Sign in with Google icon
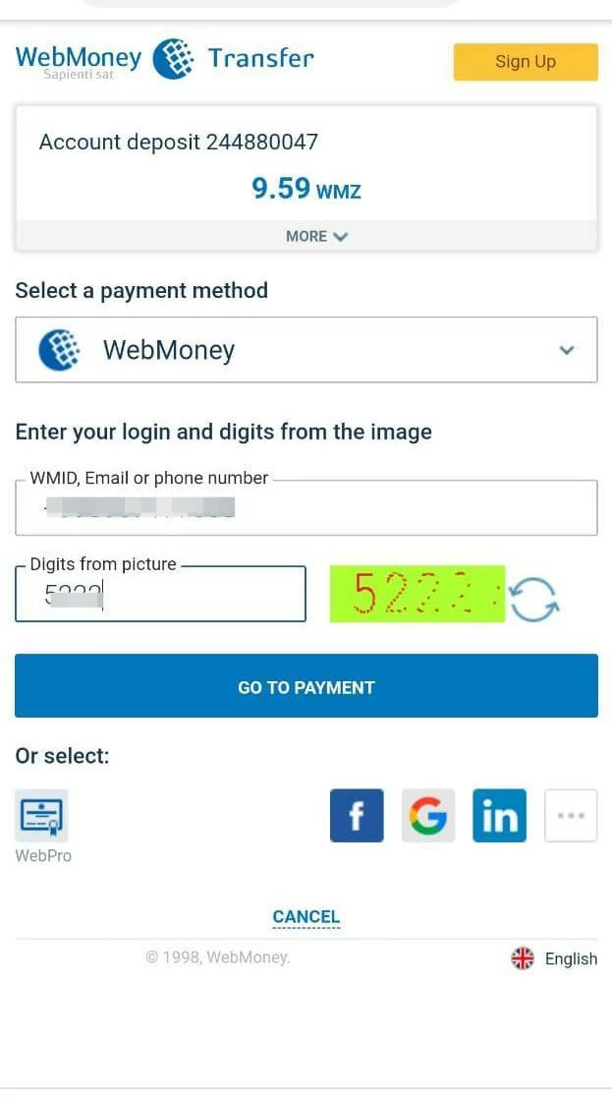The width and height of the screenshot is (612, 1103). (x=428, y=815)
